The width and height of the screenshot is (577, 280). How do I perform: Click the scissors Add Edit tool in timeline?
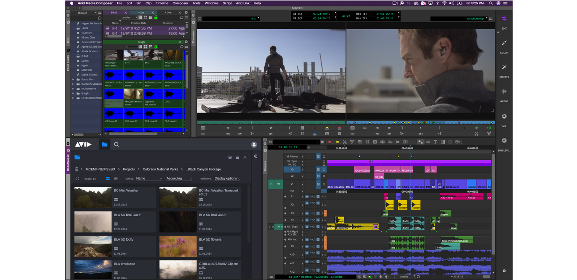(345, 142)
